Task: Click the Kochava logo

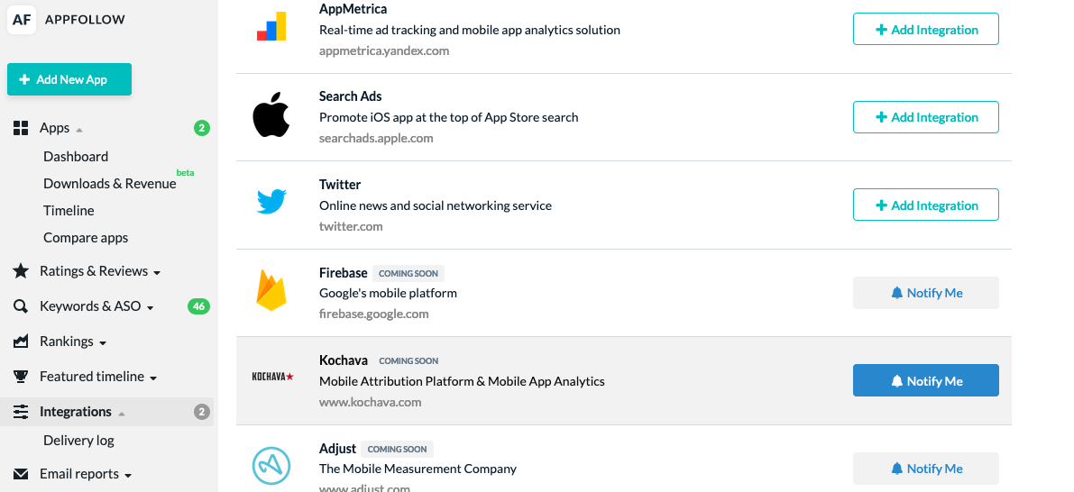Action: 272,377
